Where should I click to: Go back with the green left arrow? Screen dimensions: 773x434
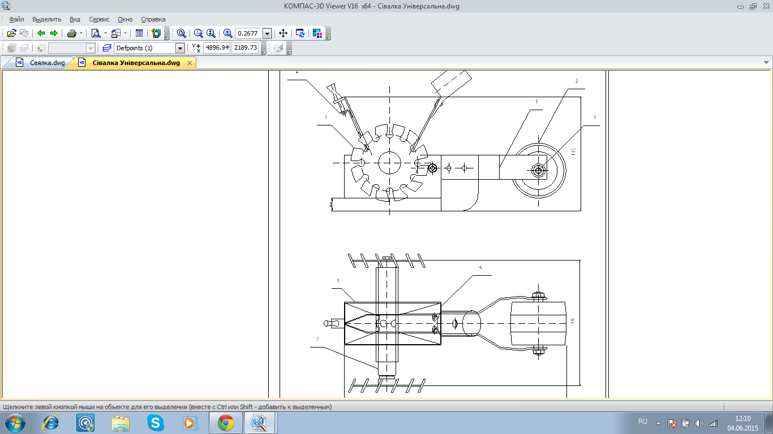41,33
